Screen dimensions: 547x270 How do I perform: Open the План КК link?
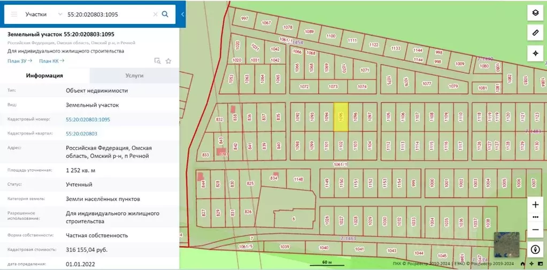pos(51,61)
